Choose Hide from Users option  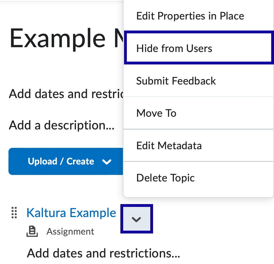point(199,47)
